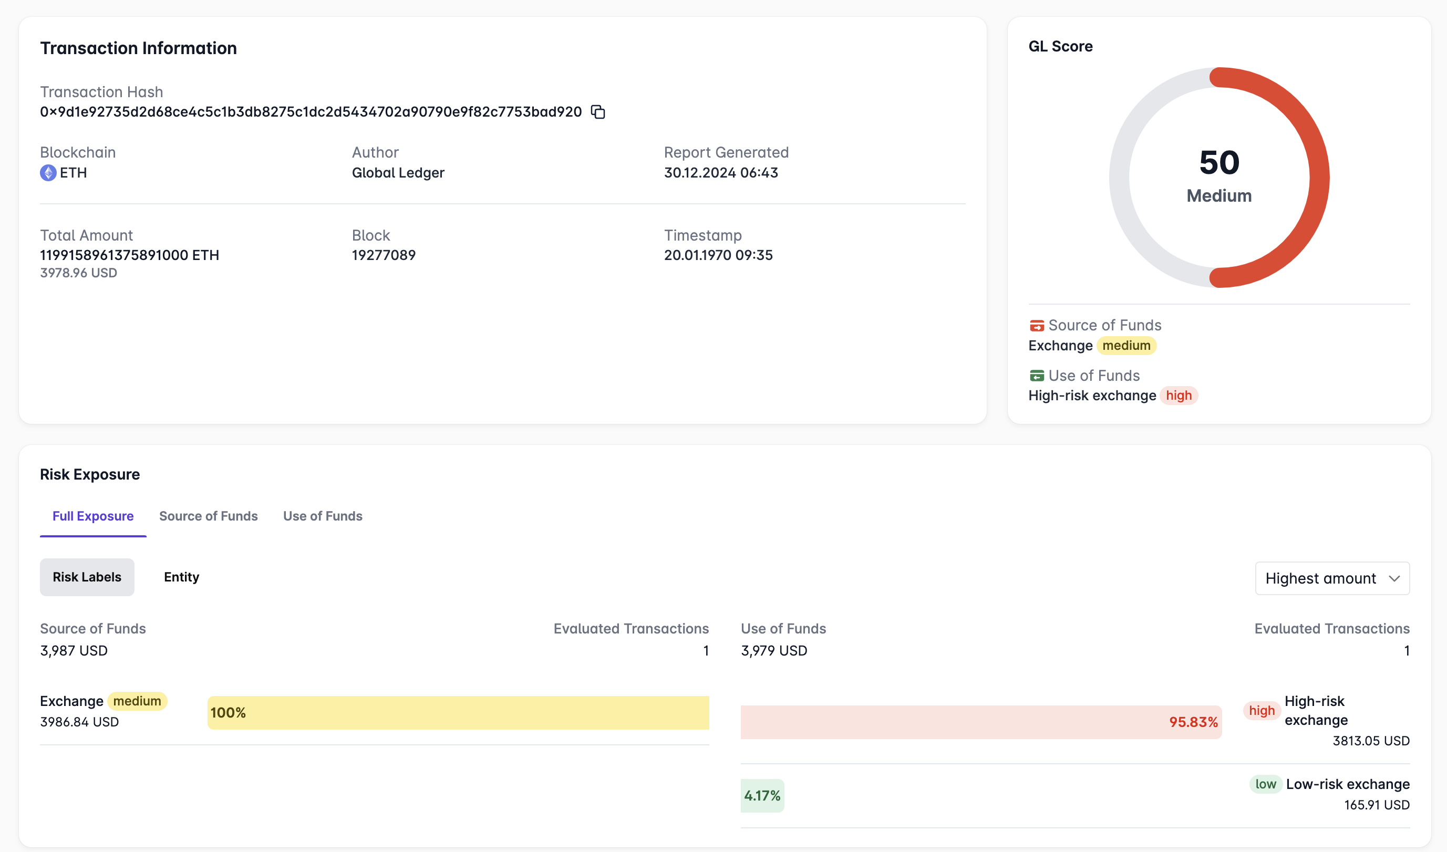Copy the transaction hash via copy icon
Viewport: 1447px width, 852px height.
point(598,112)
